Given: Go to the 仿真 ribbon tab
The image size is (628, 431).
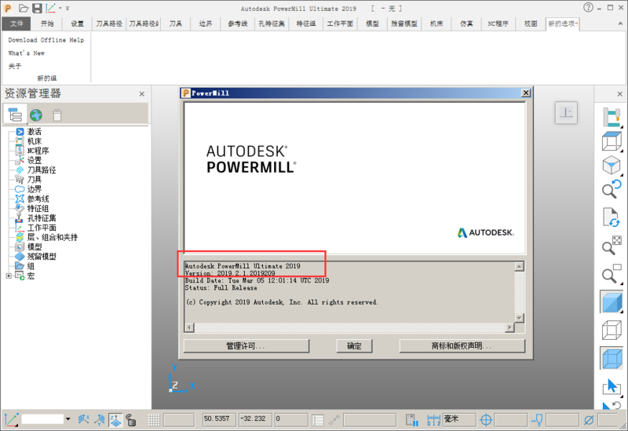Looking at the screenshot, I should [466, 24].
